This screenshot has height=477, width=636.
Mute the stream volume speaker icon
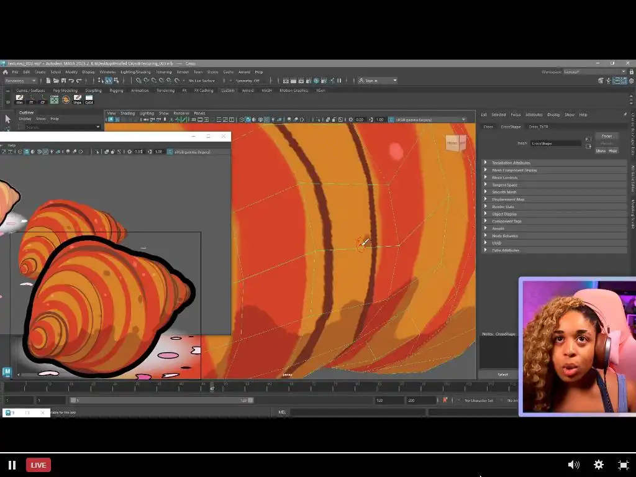(573, 465)
